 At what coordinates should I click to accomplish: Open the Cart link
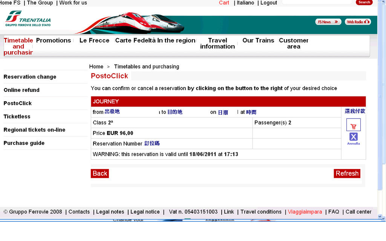224,3
